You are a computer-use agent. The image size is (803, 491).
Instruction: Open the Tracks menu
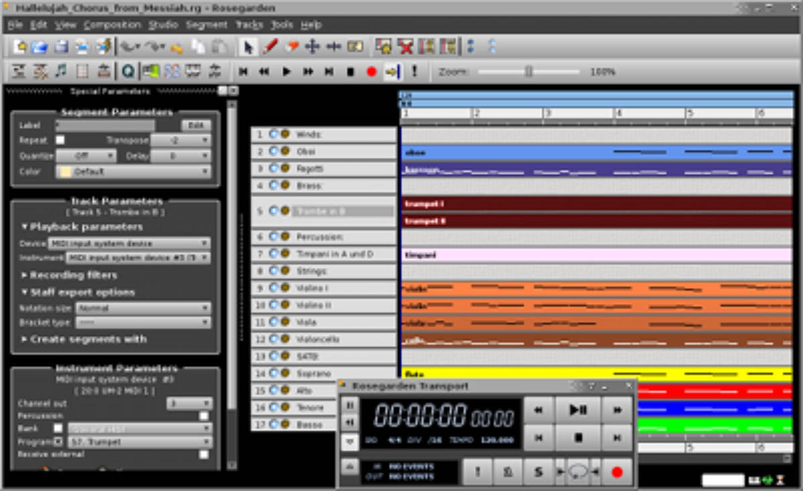pos(249,25)
